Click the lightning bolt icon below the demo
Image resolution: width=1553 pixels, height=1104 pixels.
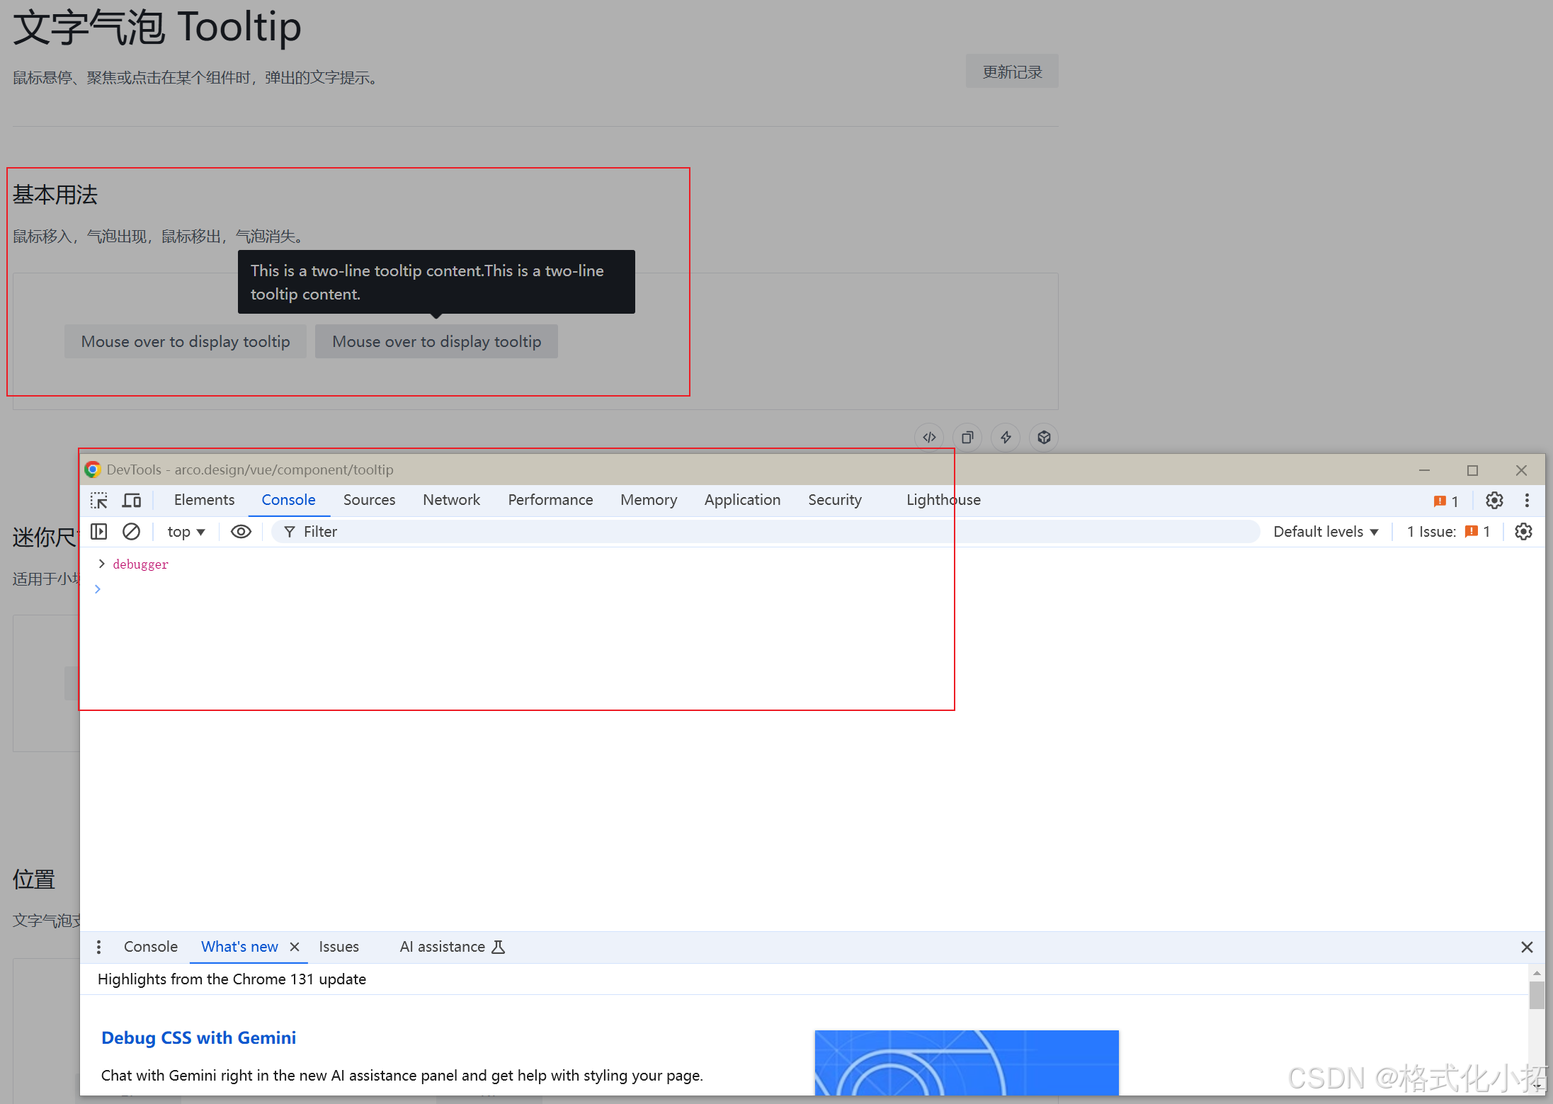[x=1006, y=438]
